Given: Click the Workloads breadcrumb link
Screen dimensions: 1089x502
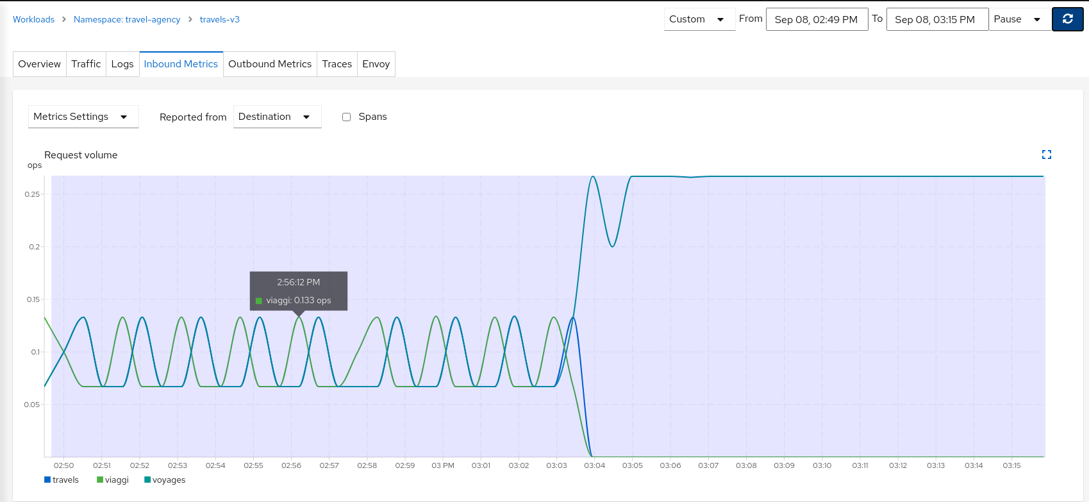Looking at the screenshot, I should tap(34, 19).
